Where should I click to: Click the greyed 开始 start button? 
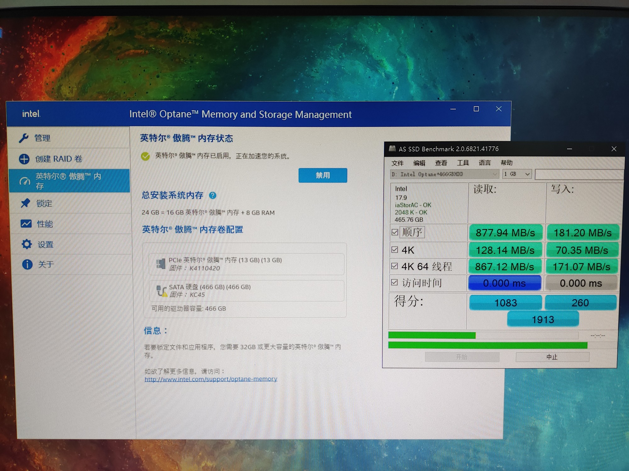click(x=462, y=357)
